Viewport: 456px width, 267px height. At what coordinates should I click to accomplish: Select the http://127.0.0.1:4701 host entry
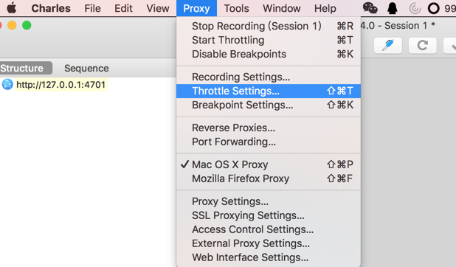click(61, 85)
